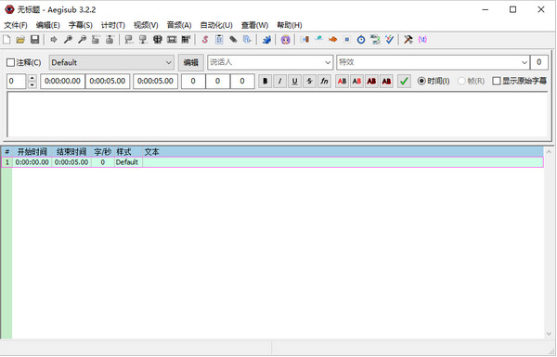This screenshot has width=557, height=357.
Task: Click the Jump To arrow icon
Action: (x=54, y=39)
